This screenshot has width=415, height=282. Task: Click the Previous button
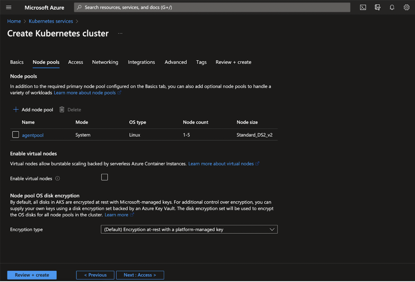click(x=95, y=275)
